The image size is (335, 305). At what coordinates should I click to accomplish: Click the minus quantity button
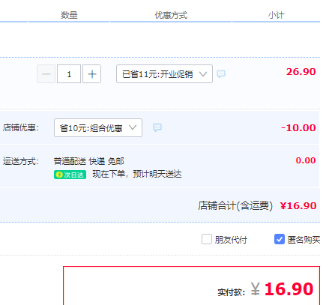tap(46, 74)
